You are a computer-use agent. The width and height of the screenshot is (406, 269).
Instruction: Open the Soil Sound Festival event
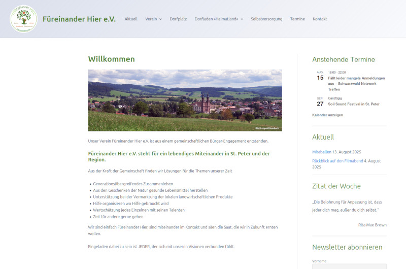click(353, 104)
